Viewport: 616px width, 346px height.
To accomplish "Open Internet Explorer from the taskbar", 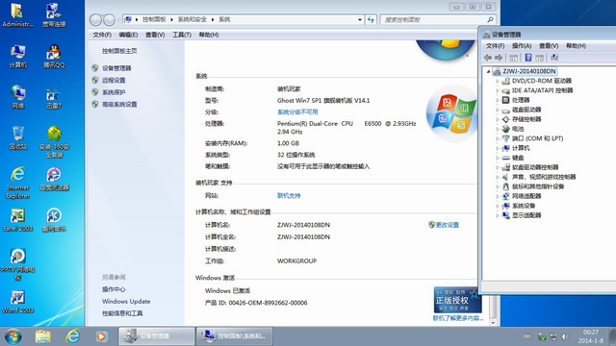I will tap(73, 336).
